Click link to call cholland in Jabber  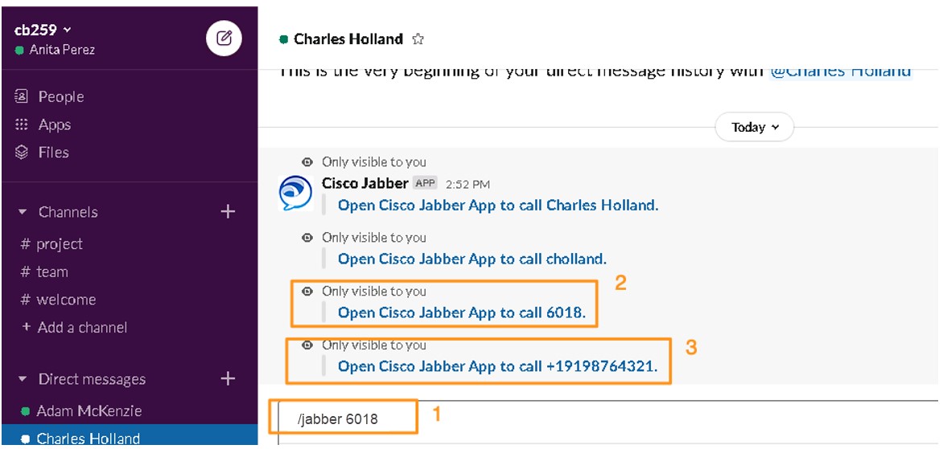point(472,259)
